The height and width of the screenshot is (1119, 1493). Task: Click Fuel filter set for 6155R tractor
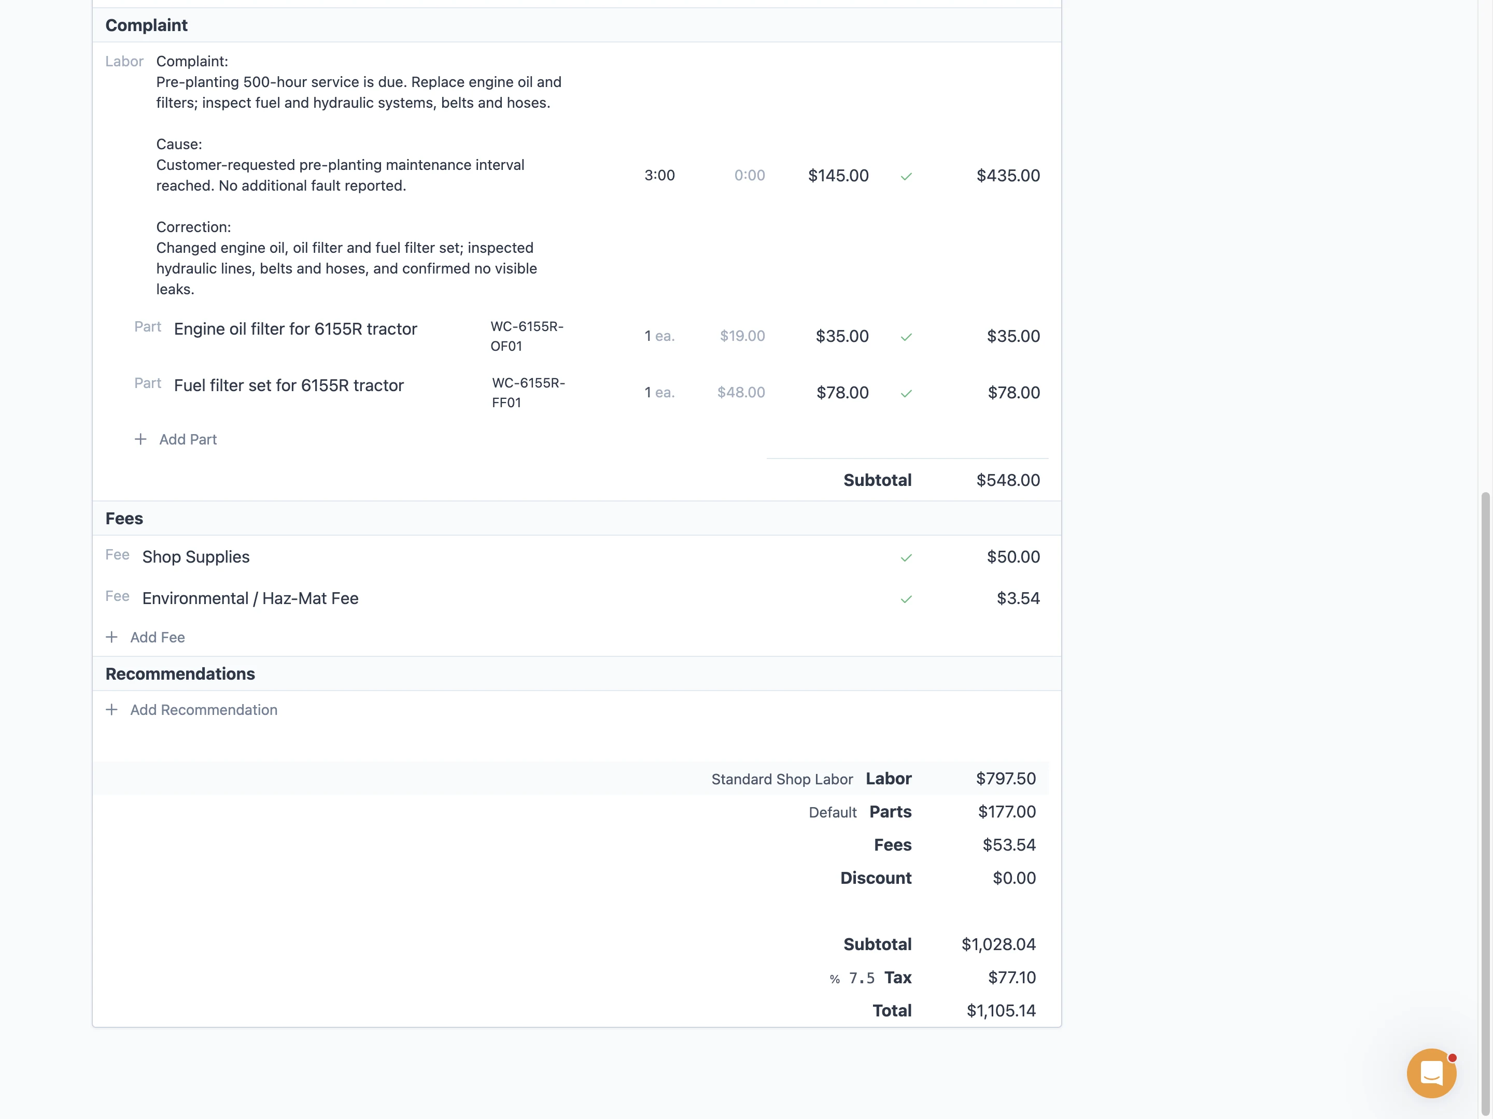[289, 385]
